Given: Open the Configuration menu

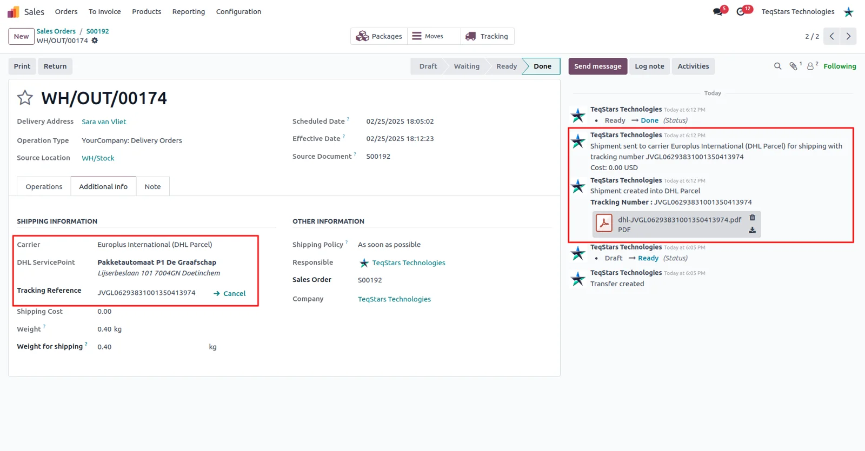Looking at the screenshot, I should click(238, 11).
